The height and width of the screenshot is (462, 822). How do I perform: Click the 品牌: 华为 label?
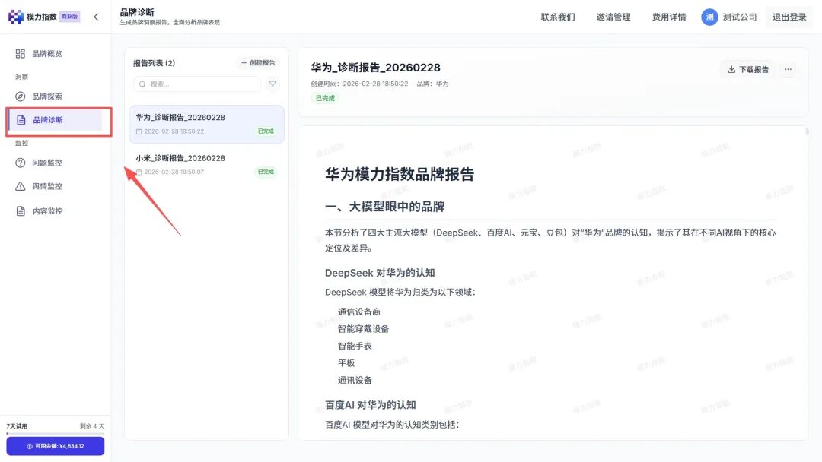[x=432, y=84]
